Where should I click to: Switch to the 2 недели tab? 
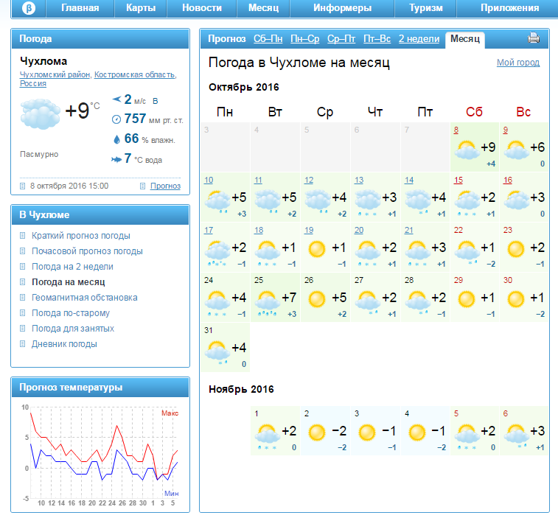pyautogui.click(x=419, y=38)
